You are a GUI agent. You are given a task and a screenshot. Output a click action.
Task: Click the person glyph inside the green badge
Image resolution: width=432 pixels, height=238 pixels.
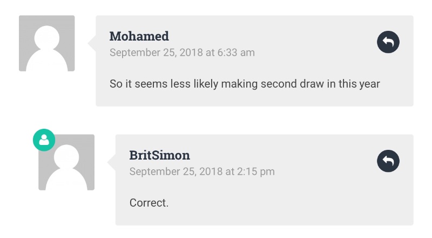44,140
